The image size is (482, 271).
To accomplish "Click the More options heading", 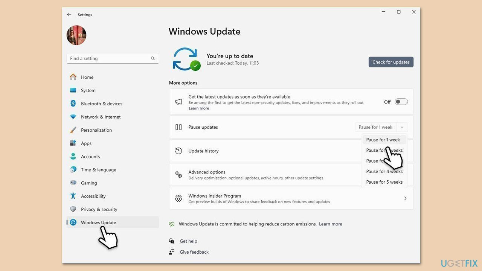I will point(183,83).
